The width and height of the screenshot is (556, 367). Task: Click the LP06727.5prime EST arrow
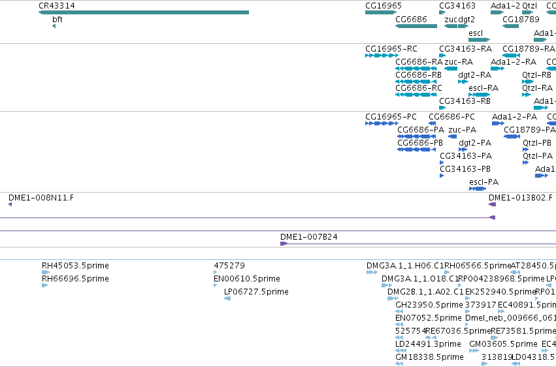227,298
